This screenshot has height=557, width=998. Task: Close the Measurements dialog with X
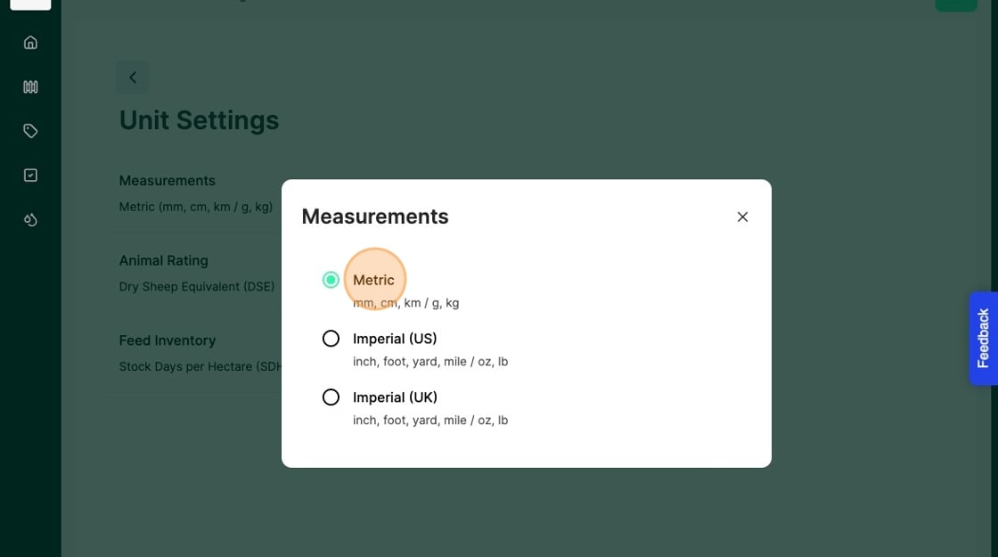coord(742,217)
